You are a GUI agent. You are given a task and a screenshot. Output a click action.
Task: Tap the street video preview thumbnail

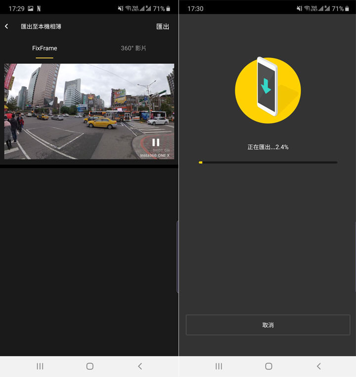click(89, 111)
